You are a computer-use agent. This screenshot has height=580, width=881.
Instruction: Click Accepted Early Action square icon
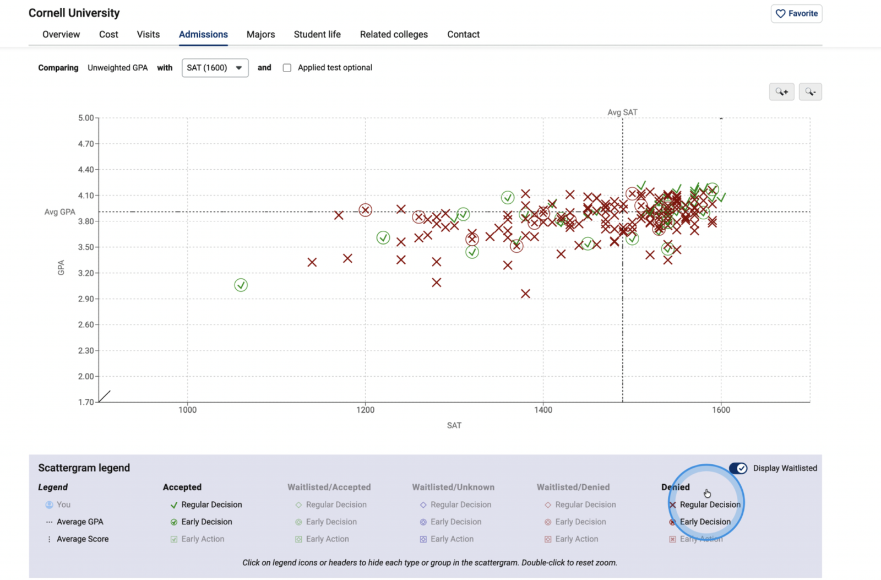coord(174,539)
